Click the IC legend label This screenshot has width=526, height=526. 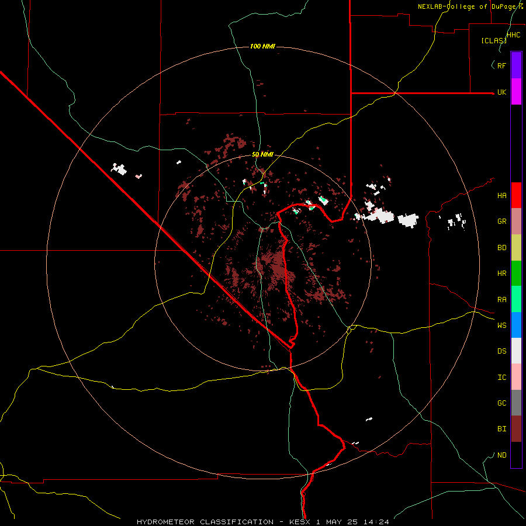(x=501, y=378)
